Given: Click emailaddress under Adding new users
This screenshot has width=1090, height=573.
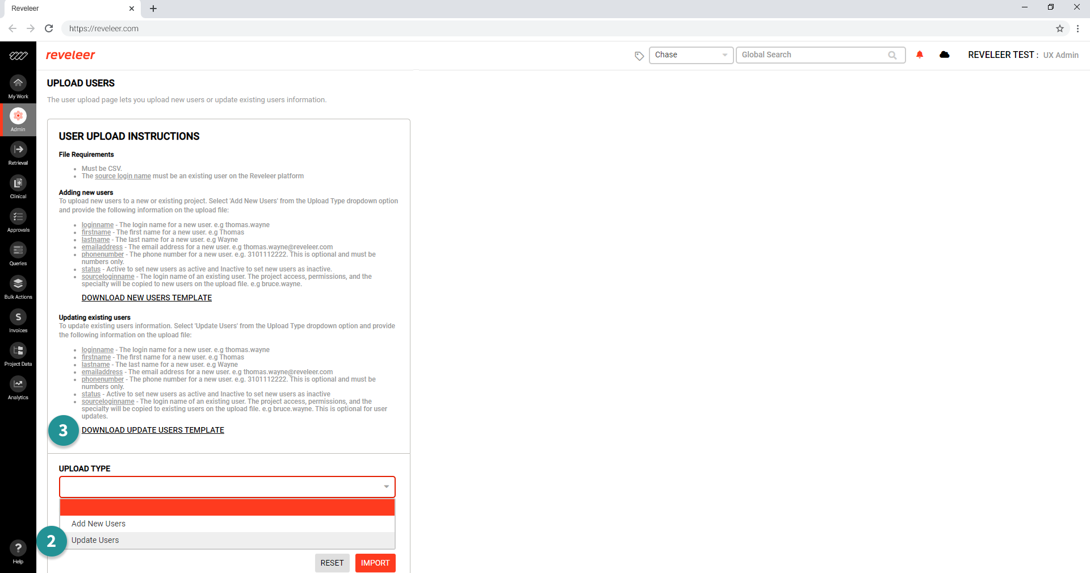Looking at the screenshot, I should (102, 247).
